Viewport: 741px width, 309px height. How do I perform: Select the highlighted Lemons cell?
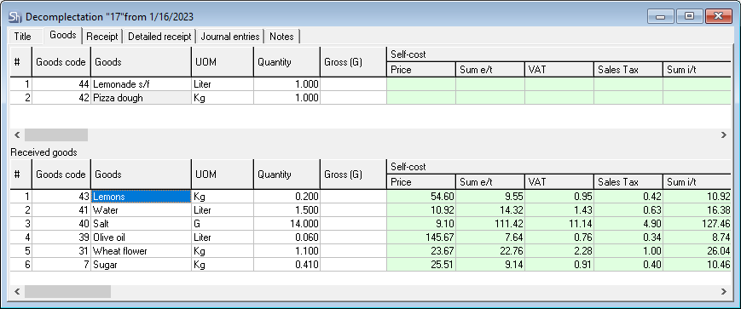point(141,197)
